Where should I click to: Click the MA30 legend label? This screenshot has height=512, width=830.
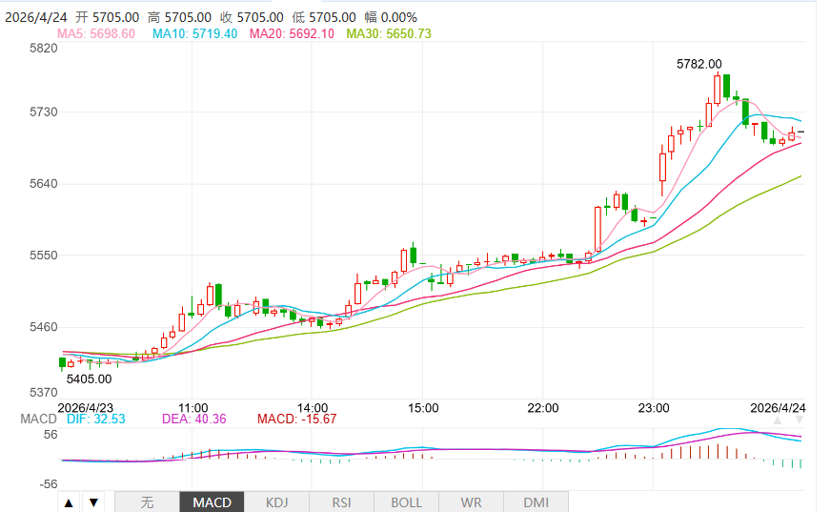(x=389, y=33)
